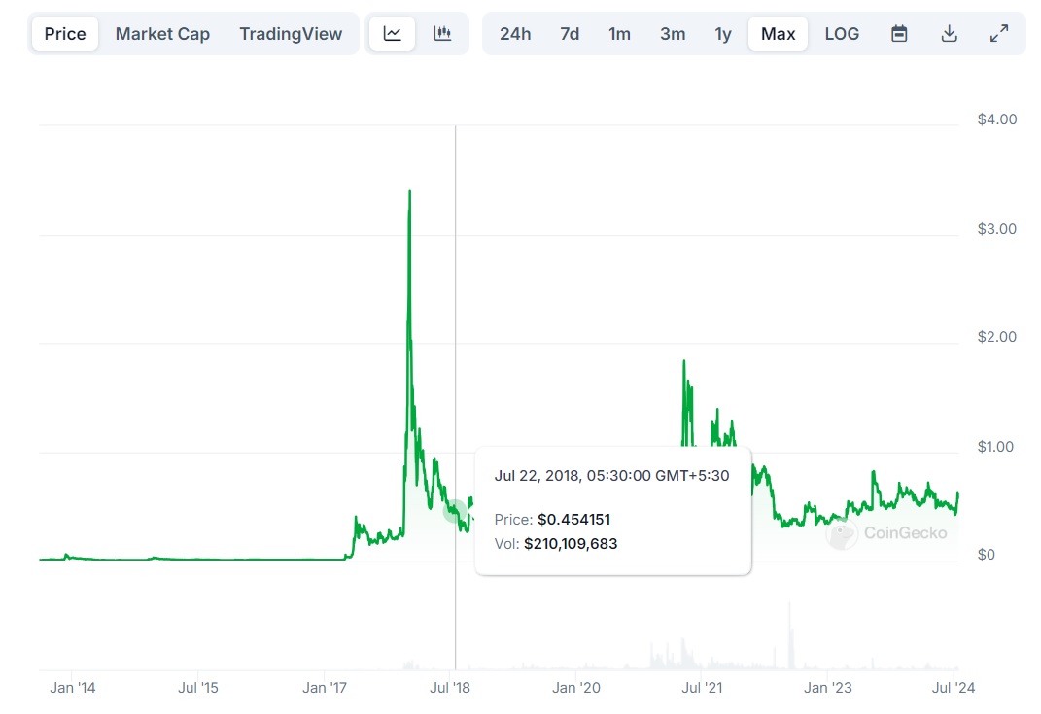
Task: Click the 3m range button
Action: coord(673,33)
